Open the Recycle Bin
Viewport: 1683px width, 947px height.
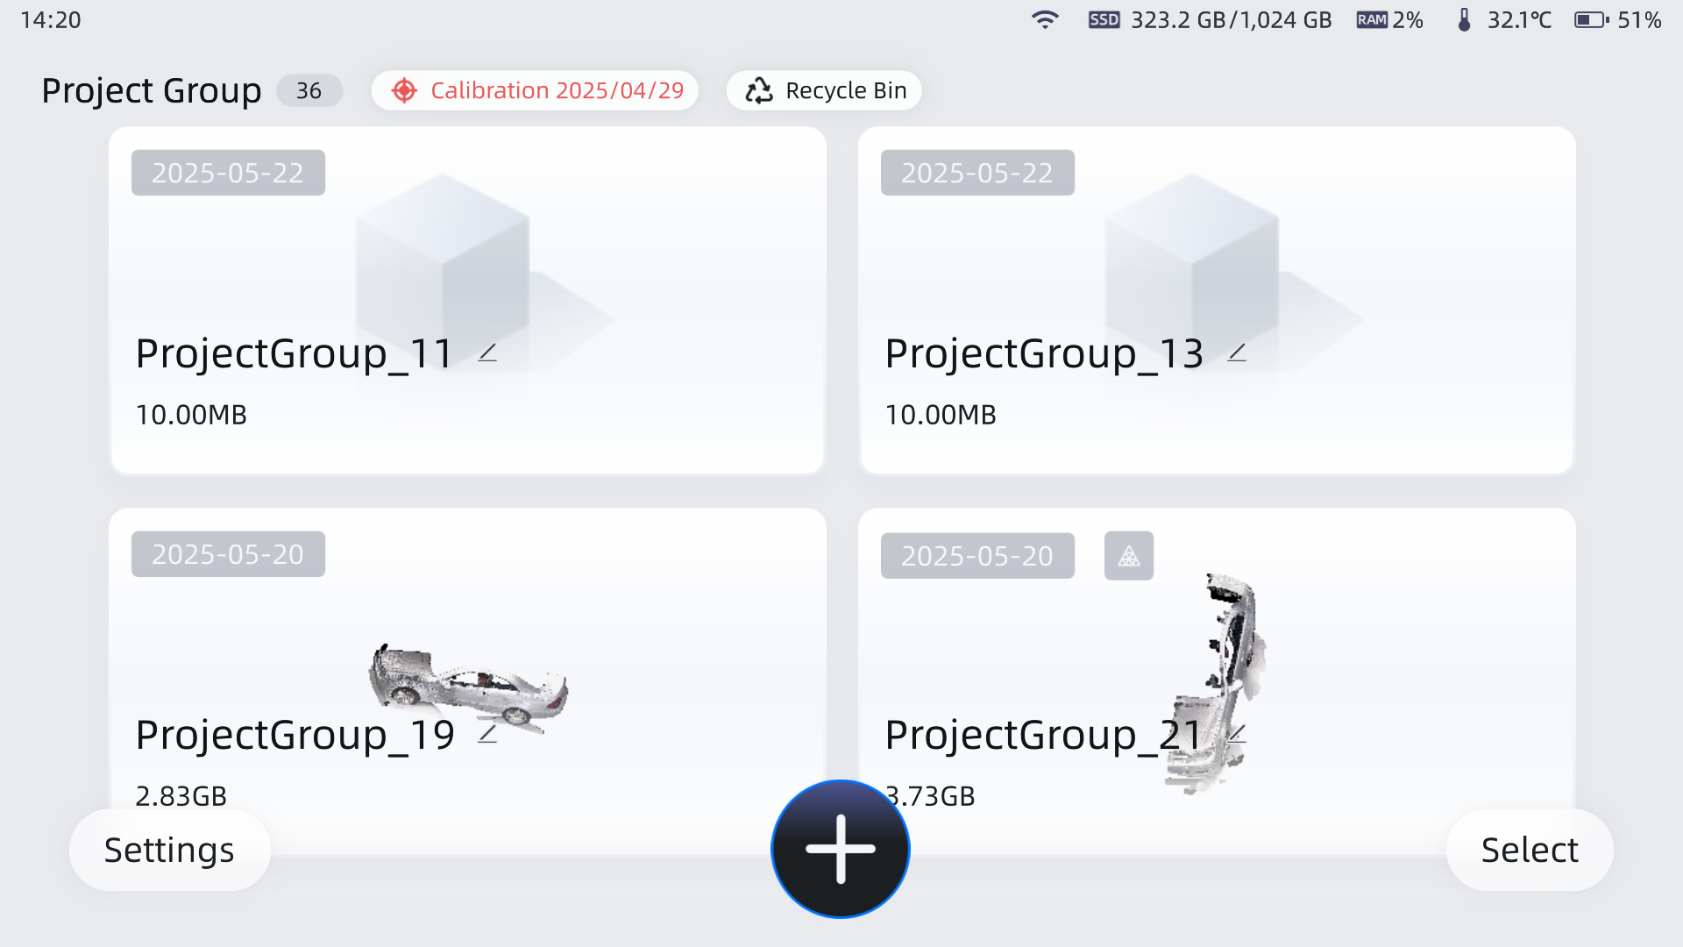pos(824,90)
